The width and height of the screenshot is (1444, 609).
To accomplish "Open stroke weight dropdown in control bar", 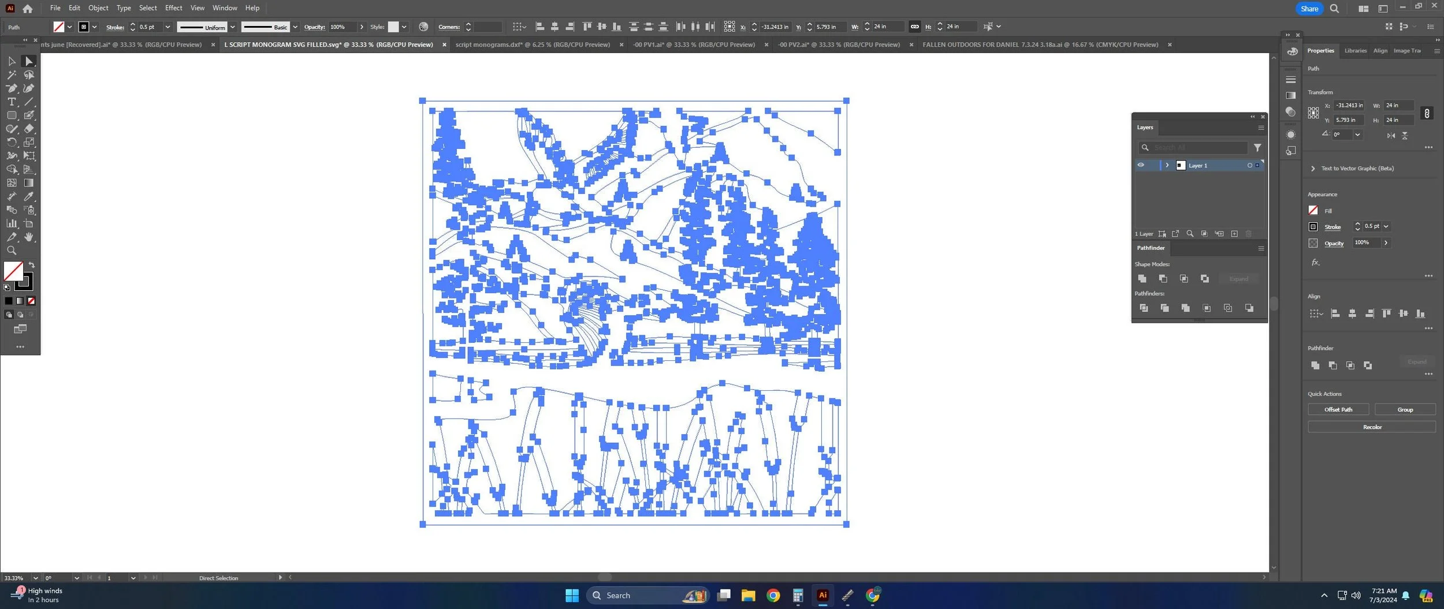I will (x=168, y=27).
